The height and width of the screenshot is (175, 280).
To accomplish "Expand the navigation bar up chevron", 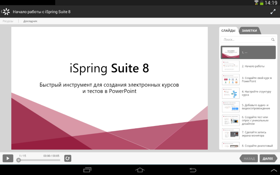I will coord(274,170).
